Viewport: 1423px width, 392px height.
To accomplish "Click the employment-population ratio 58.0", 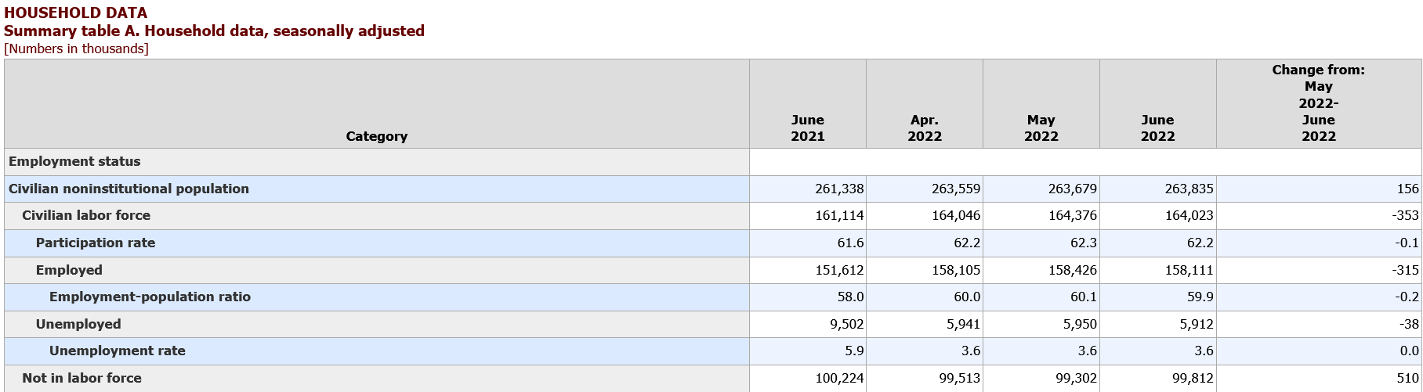I will 850,297.
